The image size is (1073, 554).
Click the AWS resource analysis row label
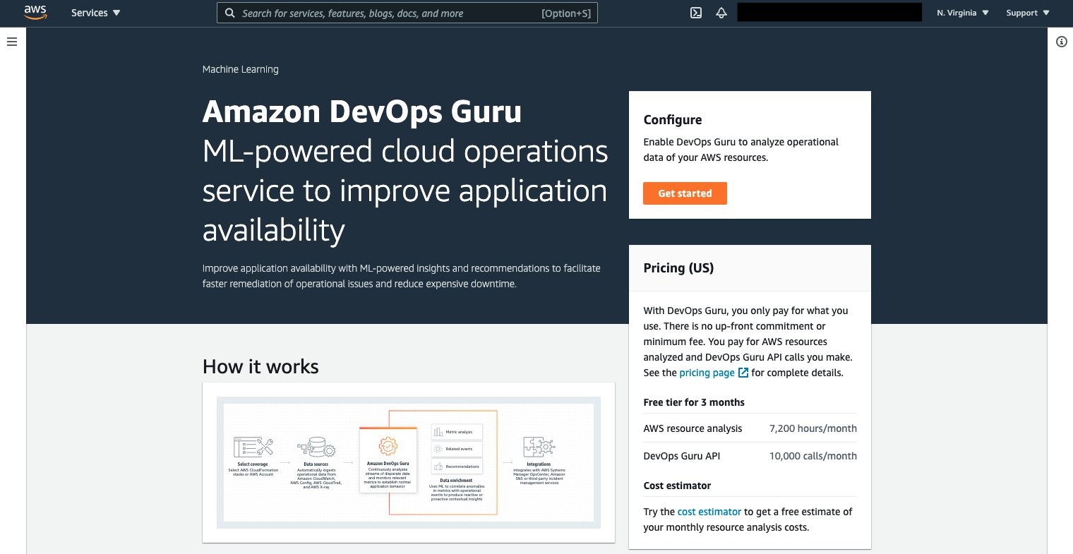693,428
